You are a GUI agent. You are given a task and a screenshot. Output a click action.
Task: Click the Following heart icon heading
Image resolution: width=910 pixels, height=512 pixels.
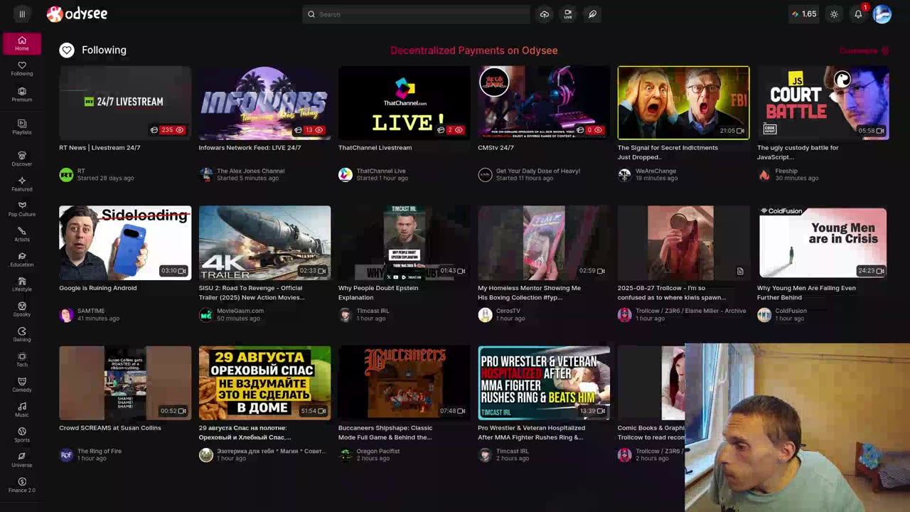(x=67, y=50)
